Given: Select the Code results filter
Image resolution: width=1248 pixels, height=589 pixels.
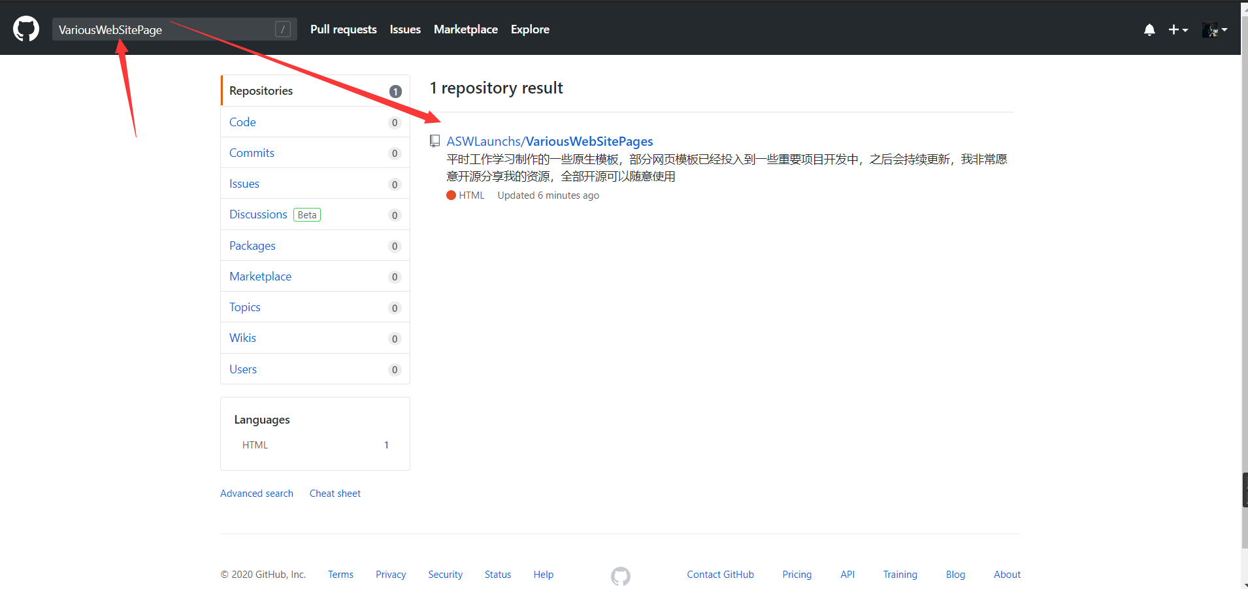Looking at the screenshot, I should pos(316,122).
